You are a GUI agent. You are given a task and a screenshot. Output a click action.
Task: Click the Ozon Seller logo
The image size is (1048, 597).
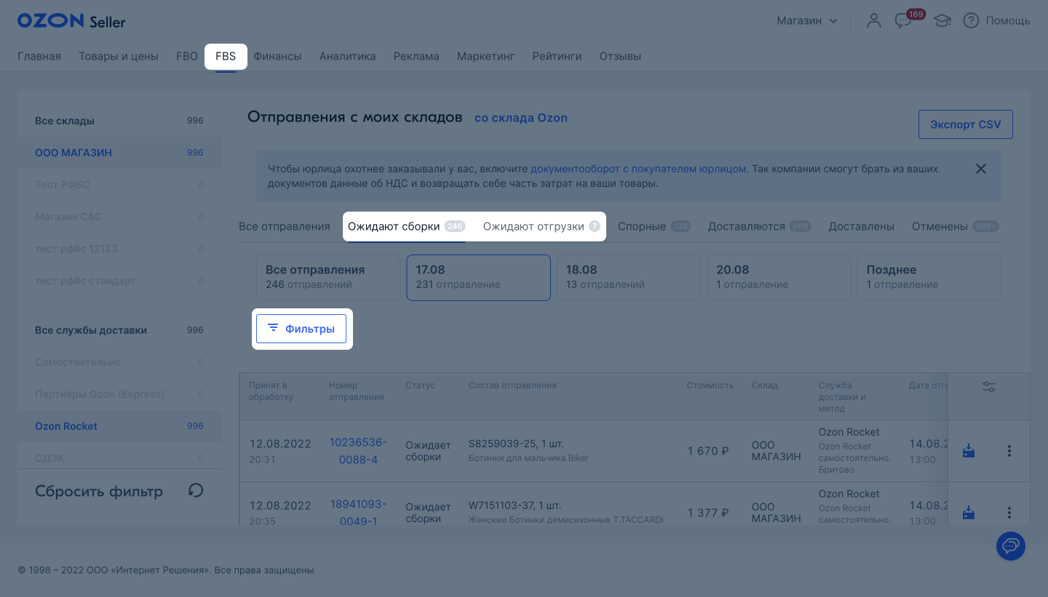71,20
